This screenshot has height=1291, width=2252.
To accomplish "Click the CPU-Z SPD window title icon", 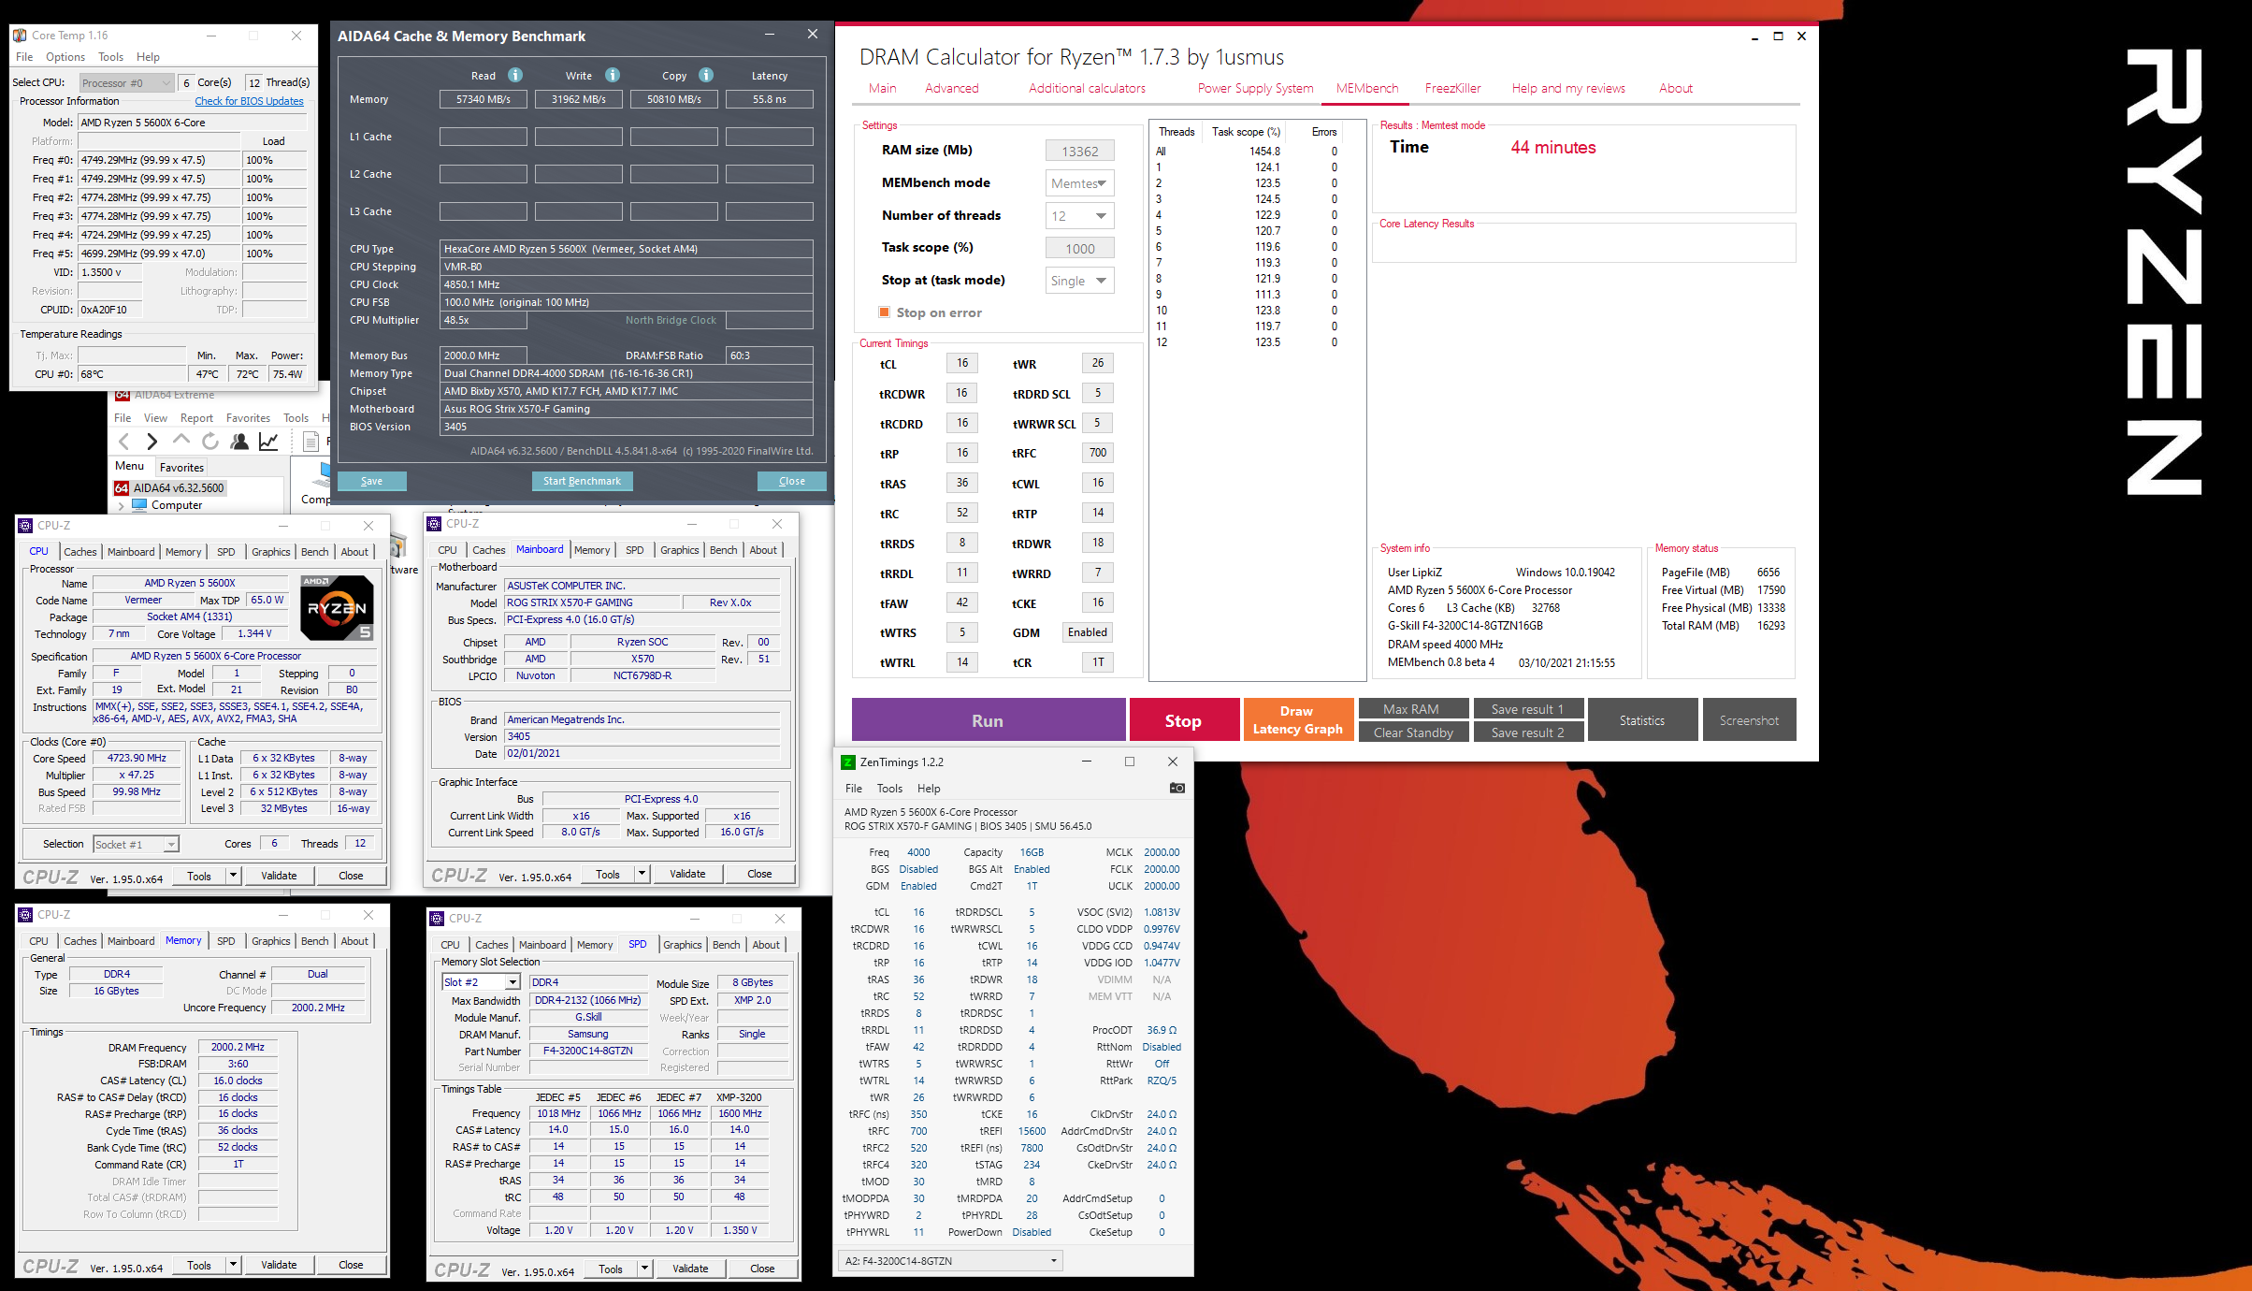I will coord(437,919).
